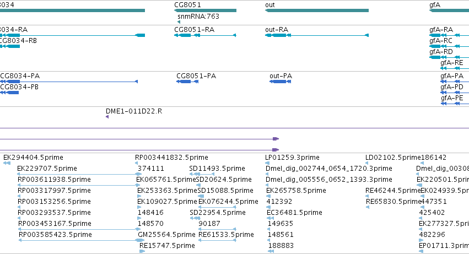Click the 482296 feature label

point(432,235)
